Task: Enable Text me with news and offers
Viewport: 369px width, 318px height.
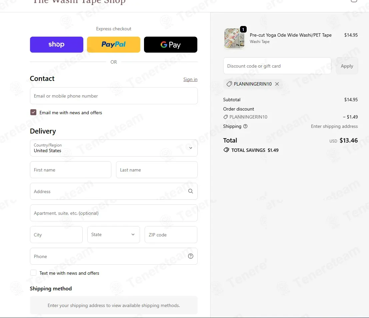Action: (x=33, y=273)
